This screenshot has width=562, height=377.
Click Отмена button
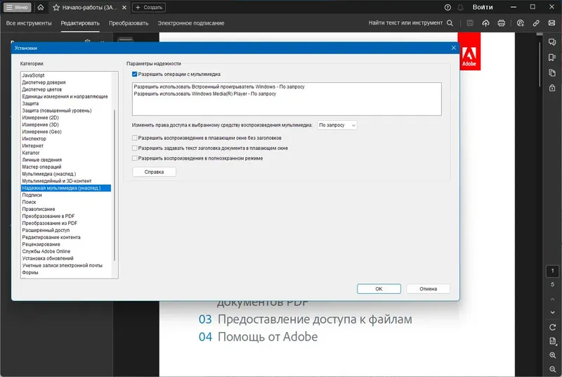pos(428,289)
